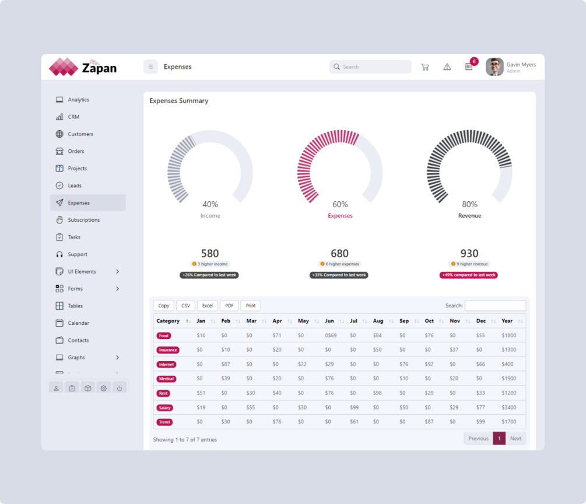Sort table by Year column

[x=512, y=321]
